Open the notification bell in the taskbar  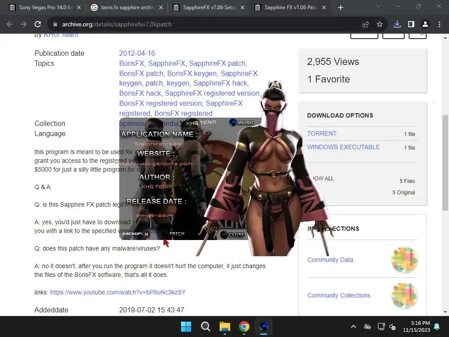[437, 326]
